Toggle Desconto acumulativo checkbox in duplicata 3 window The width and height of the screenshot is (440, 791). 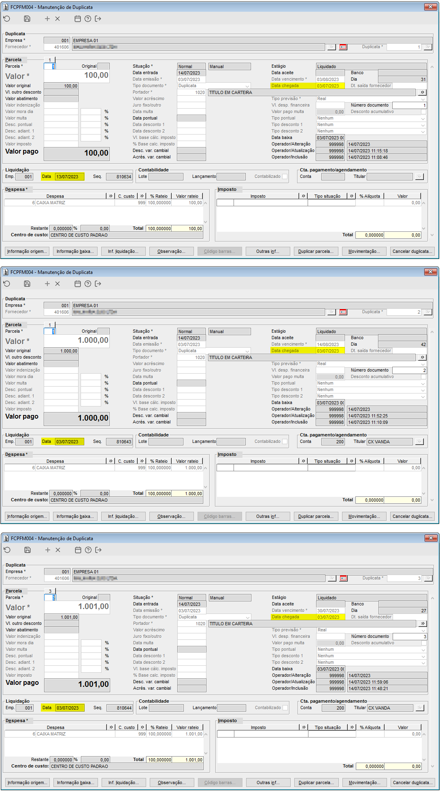pos(424,643)
